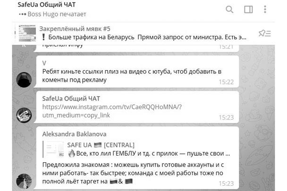Click the SafeUa Общий ЧАТ header title
Viewport: 287px width, 191px height.
click(x=46, y=5)
